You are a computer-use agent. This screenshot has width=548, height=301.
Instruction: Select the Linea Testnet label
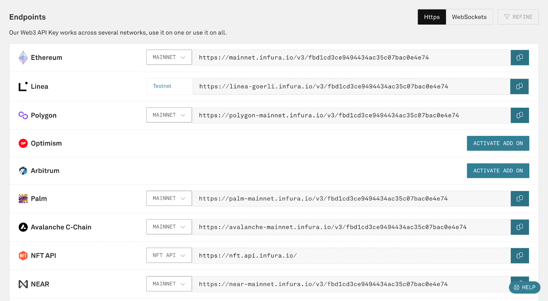162,86
